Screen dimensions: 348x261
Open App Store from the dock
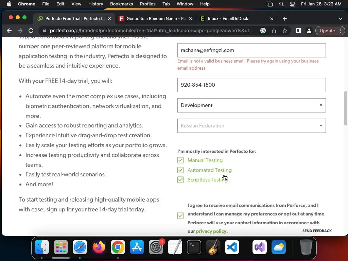click(x=137, y=247)
